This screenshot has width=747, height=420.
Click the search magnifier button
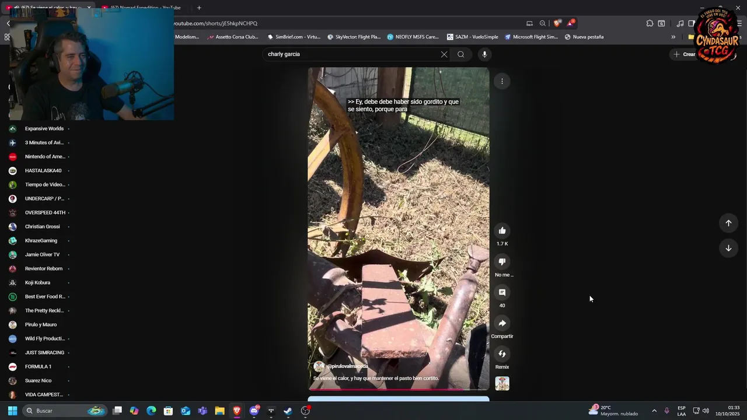[x=461, y=54]
